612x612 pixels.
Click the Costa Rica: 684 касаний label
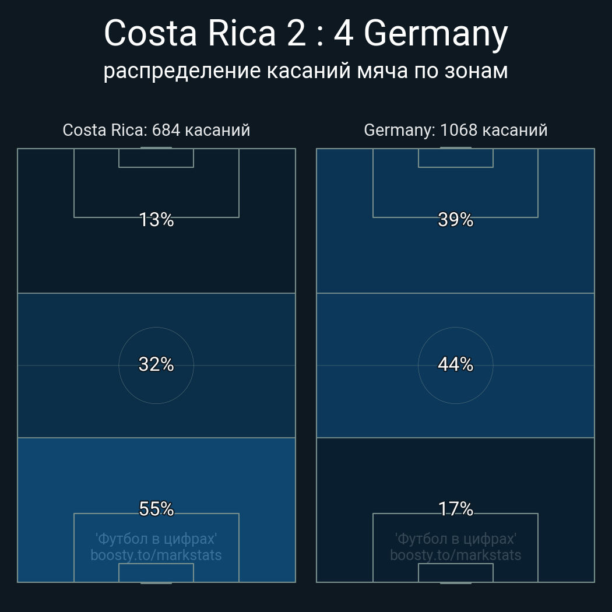pyautogui.click(x=156, y=130)
